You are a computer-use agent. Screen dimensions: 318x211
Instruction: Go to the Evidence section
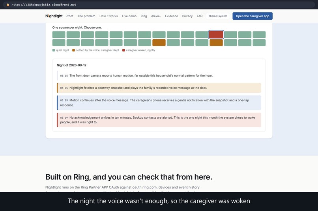(x=171, y=16)
